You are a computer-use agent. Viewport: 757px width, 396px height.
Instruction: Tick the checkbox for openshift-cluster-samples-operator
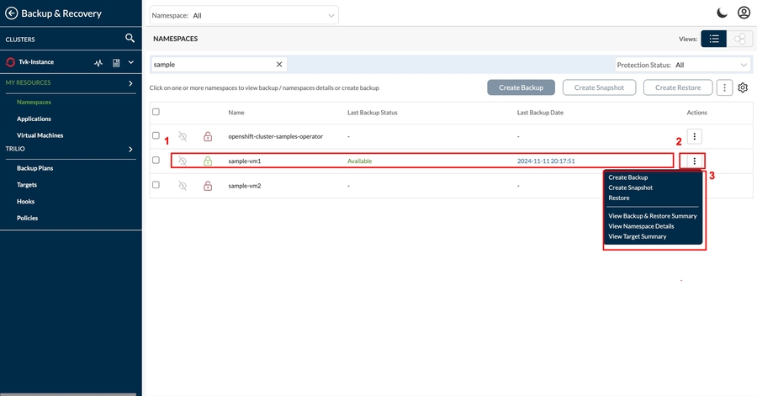156,135
